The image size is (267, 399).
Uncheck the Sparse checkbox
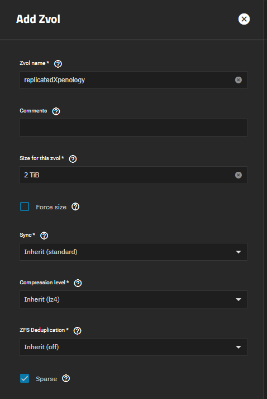click(x=25, y=378)
